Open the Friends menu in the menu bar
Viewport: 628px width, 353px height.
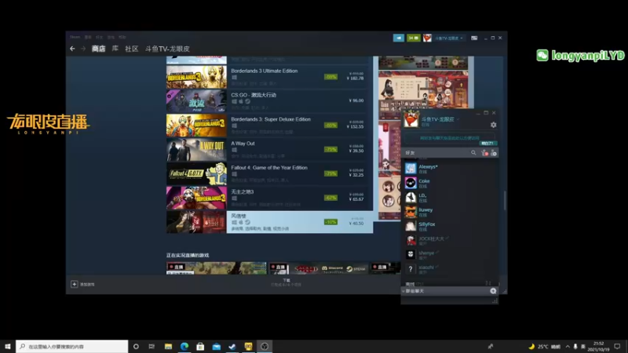coord(99,37)
